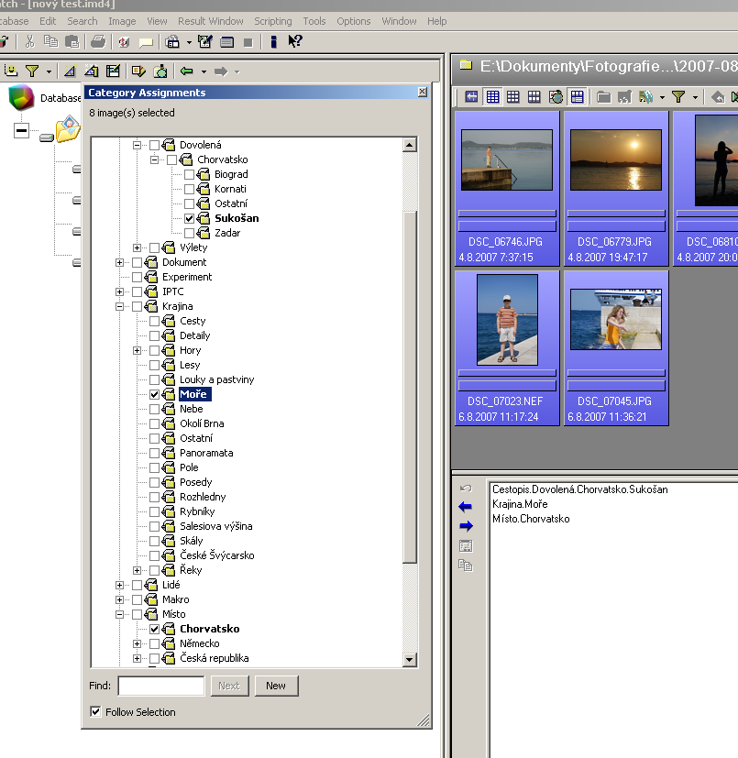
Task: Click category tree scrollbar down arrow
Action: tap(410, 659)
